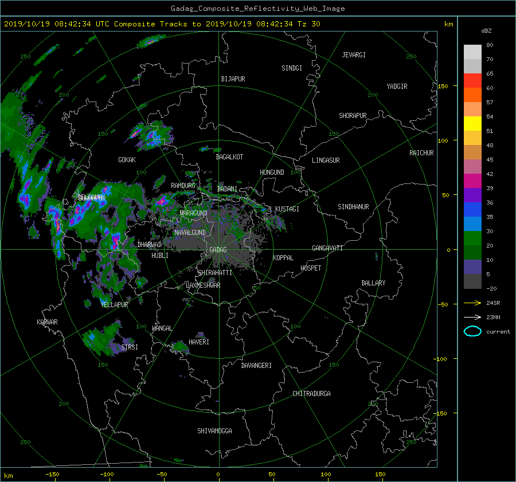Click the BAGALKOT label on the map

coord(229,157)
